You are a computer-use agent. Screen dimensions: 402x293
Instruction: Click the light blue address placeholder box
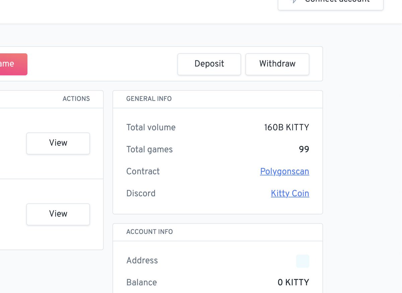point(303,261)
